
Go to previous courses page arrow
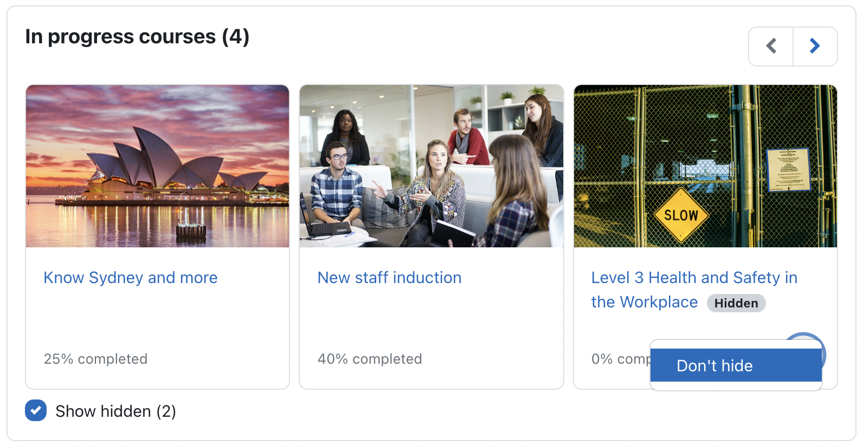click(x=771, y=46)
